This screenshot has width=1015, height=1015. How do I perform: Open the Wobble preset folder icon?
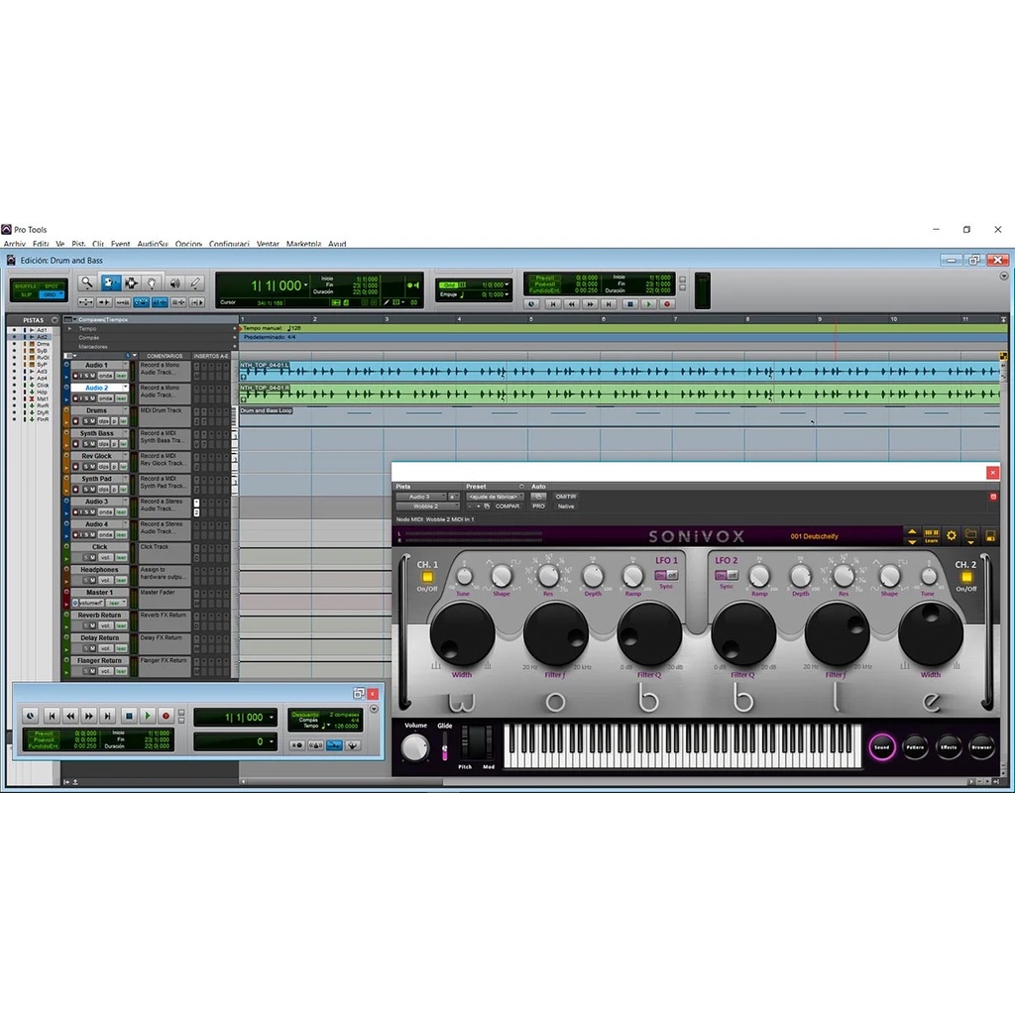pyautogui.click(x=970, y=535)
